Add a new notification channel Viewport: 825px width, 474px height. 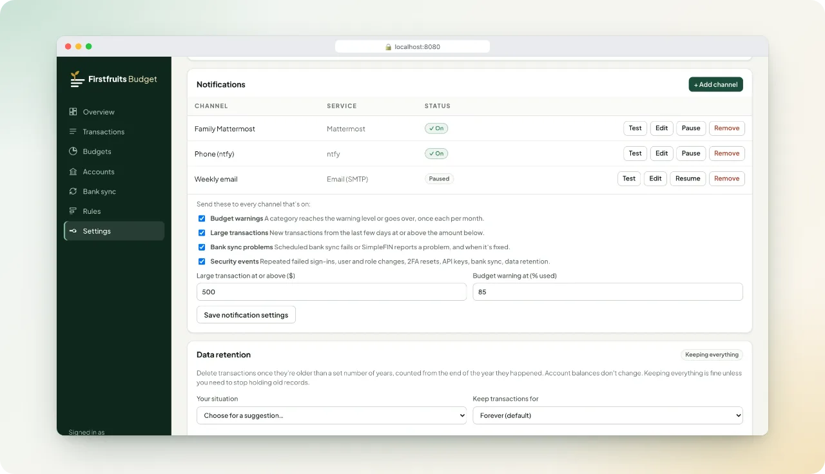[x=715, y=84]
